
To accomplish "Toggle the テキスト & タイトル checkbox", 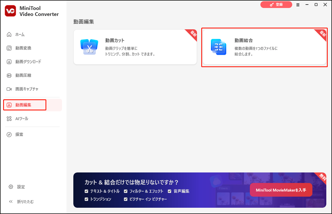I will (86, 191).
